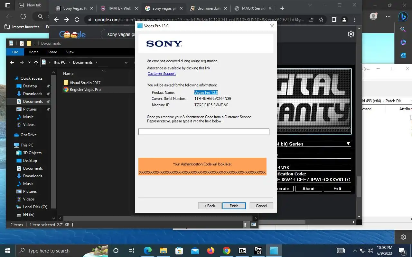Open the Windows Start menu
The image size is (412, 257).
coord(8,251)
